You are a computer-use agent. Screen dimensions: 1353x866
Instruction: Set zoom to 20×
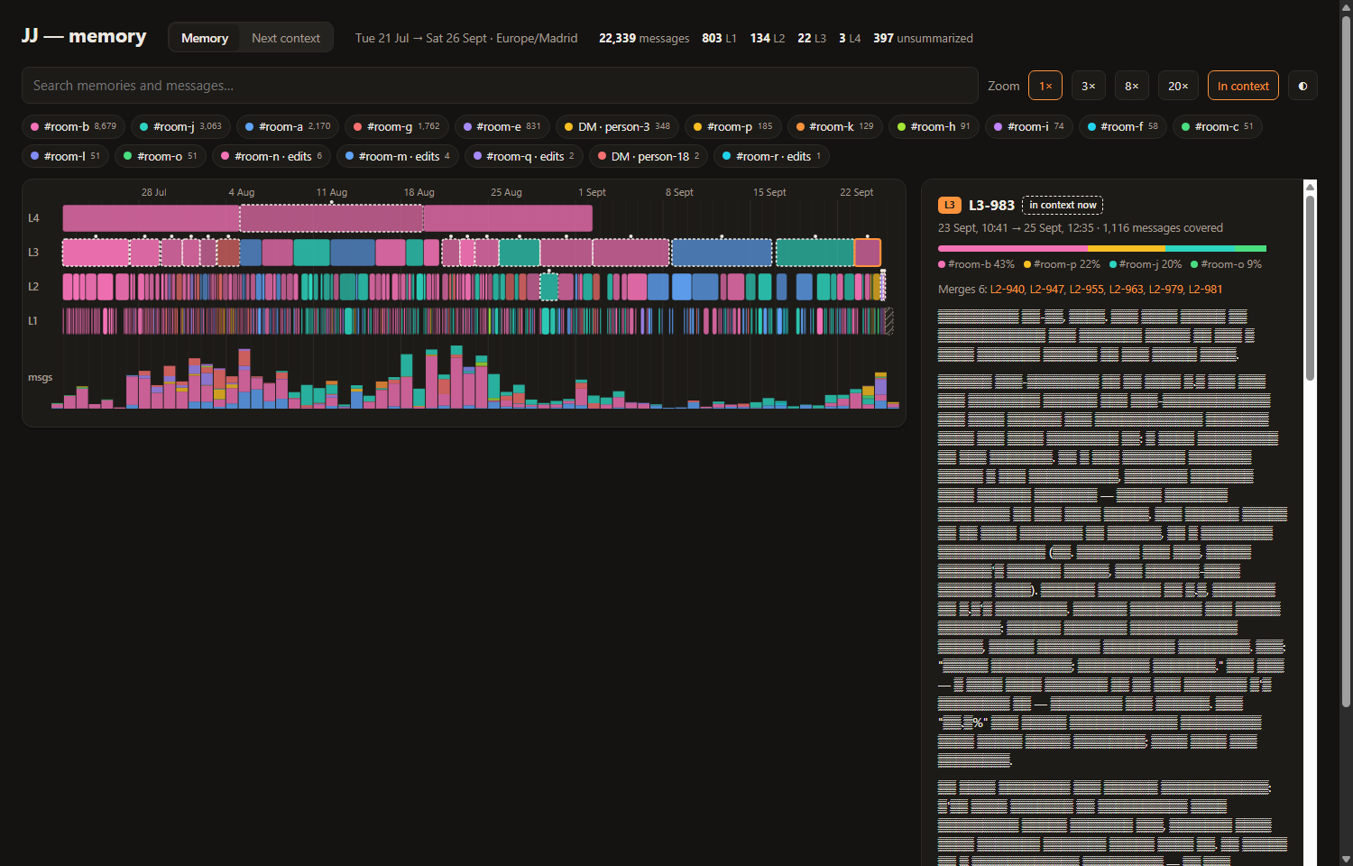click(x=1178, y=86)
